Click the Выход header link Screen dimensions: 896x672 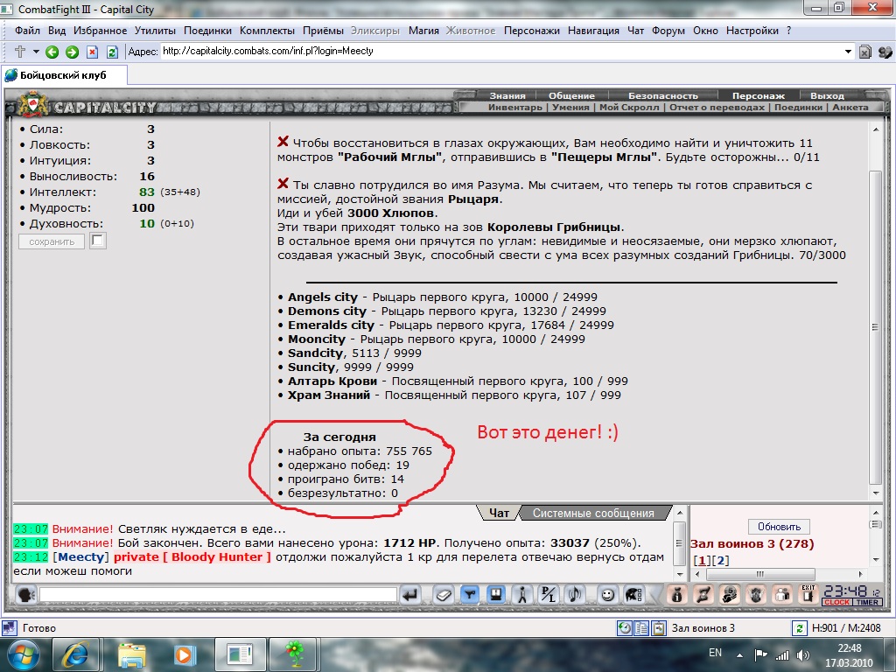(x=827, y=95)
